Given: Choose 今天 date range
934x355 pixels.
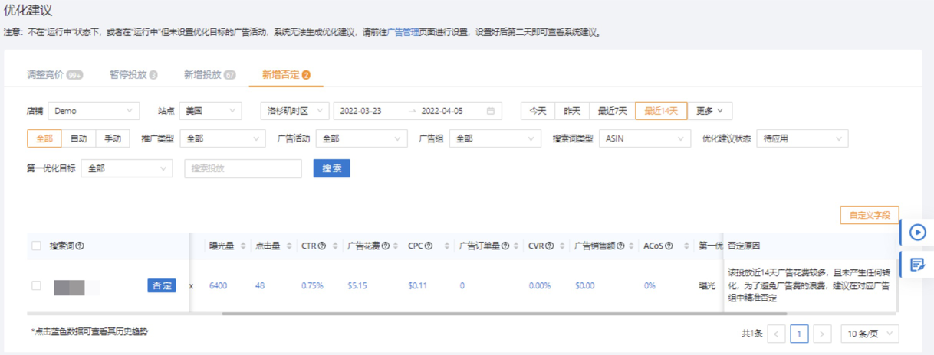Looking at the screenshot, I should 538,111.
